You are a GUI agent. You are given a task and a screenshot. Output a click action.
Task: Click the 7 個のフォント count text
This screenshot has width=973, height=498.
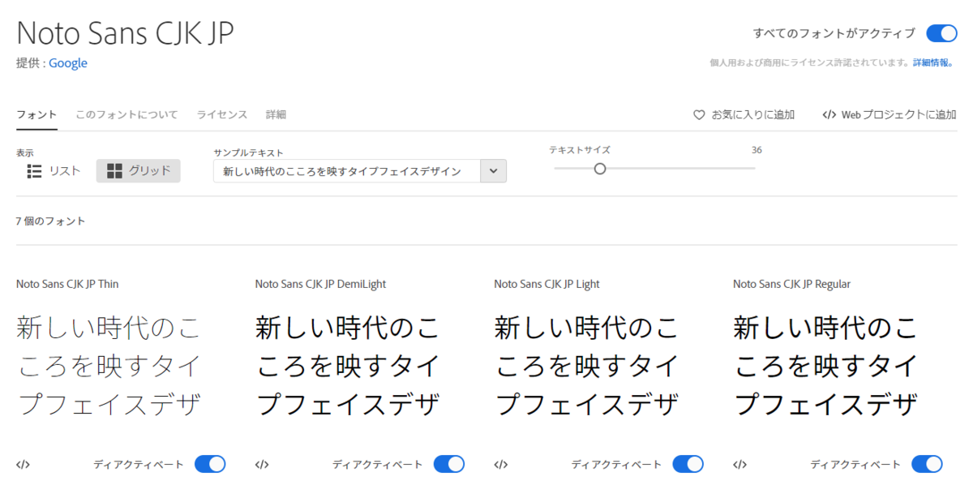[50, 221]
